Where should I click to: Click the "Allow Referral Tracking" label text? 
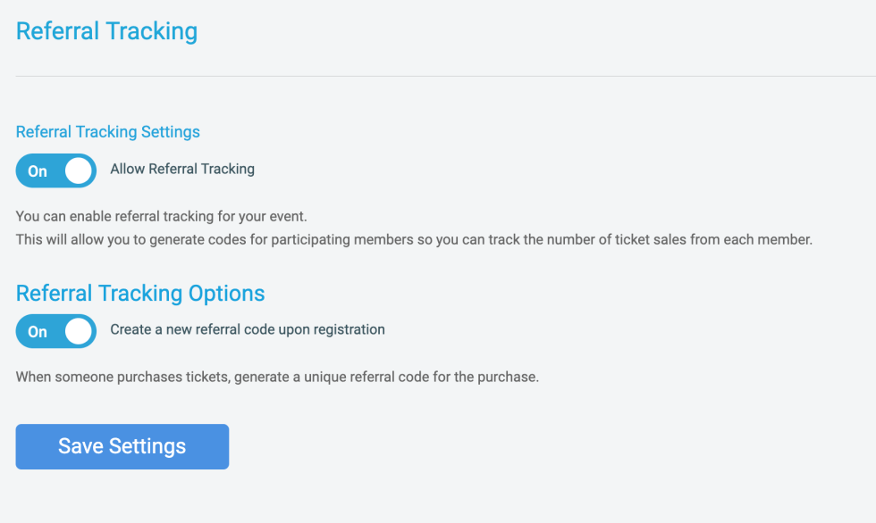(182, 169)
